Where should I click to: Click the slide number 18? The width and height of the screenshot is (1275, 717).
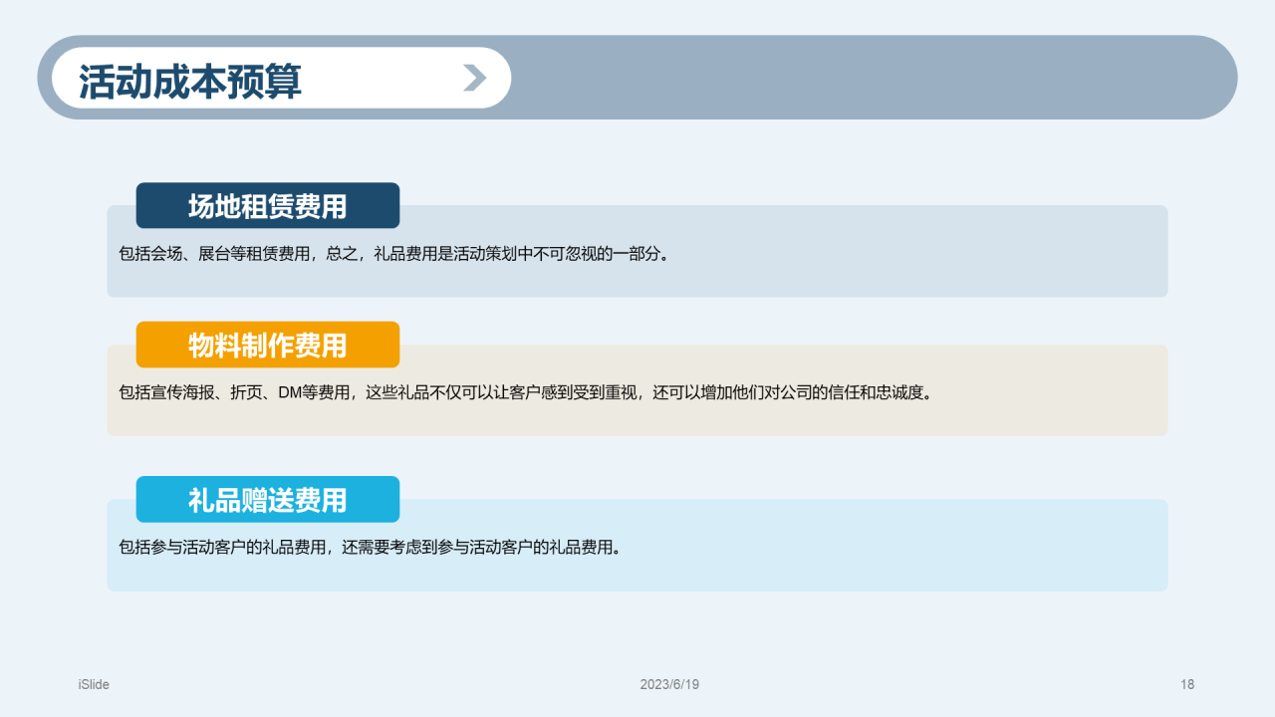click(x=1186, y=684)
